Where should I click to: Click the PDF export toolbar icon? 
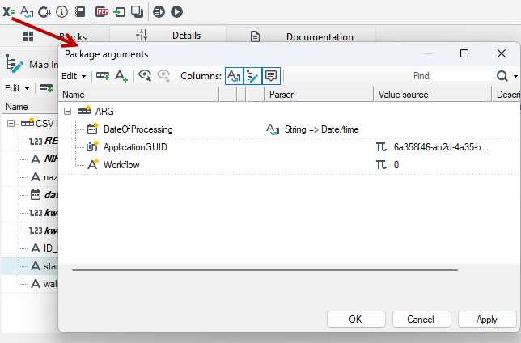point(102,12)
